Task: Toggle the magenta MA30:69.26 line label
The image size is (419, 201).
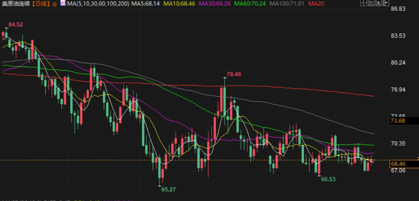Action: [215, 4]
